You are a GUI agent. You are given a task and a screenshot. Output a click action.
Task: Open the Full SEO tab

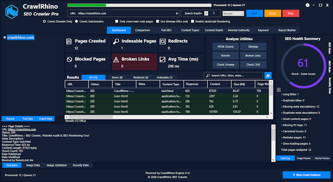coord(166,30)
